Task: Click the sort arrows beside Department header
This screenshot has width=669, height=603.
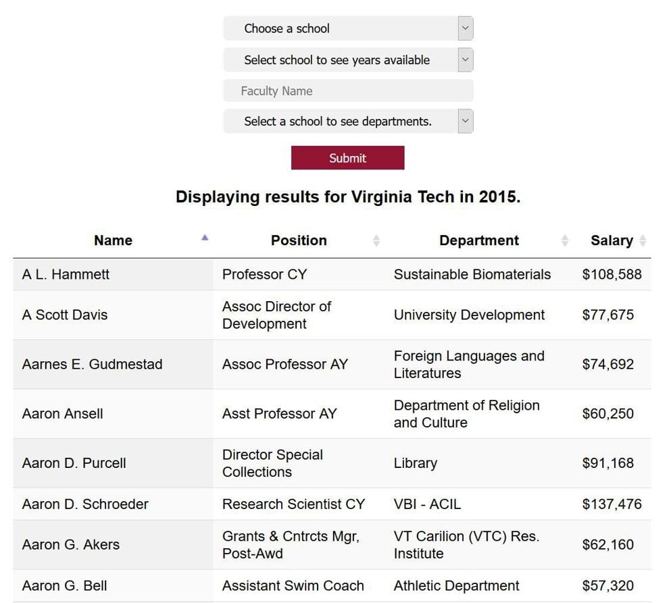Action: coord(565,240)
